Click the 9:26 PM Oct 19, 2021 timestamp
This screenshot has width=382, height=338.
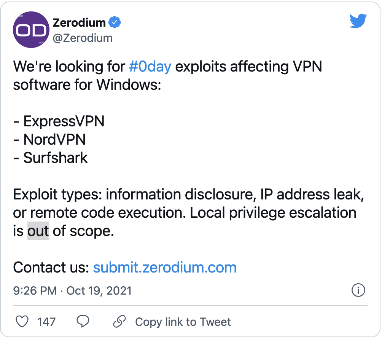[72, 291]
